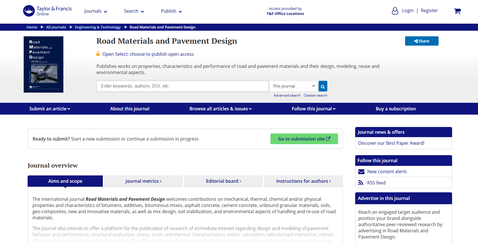Open the Taylor & Francis Online logo
This screenshot has width=478, height=243.
47,11
